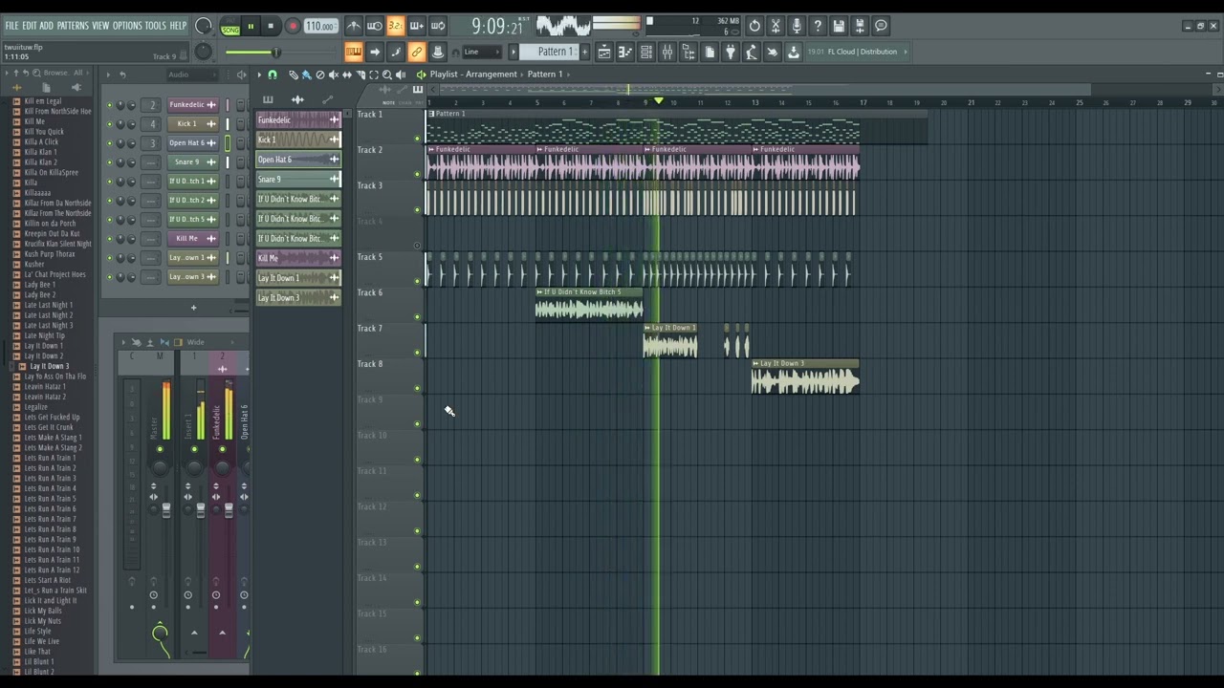Toggle wait for input before recording
The width and height of the screenshot is (1224, 688).
375,27
